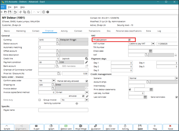
Task: Click the Payee name input field
Action: [63, 110]
